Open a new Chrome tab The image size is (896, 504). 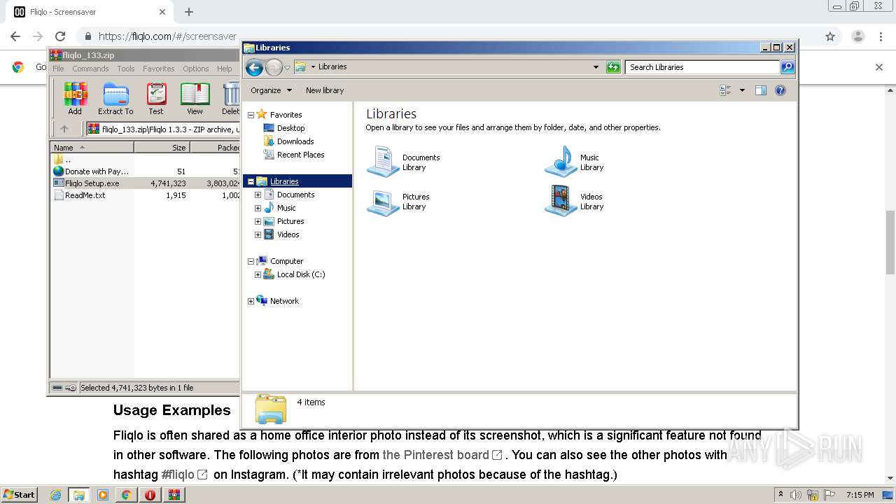pos(189,12)
